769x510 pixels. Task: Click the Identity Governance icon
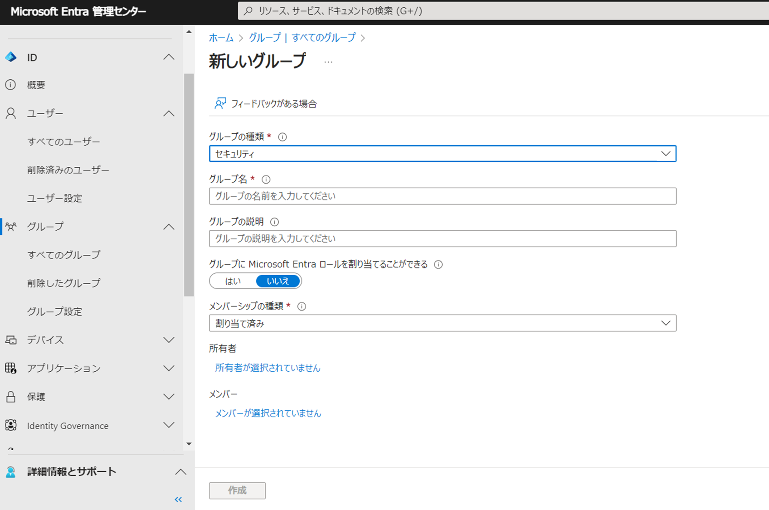pos(11,425)
